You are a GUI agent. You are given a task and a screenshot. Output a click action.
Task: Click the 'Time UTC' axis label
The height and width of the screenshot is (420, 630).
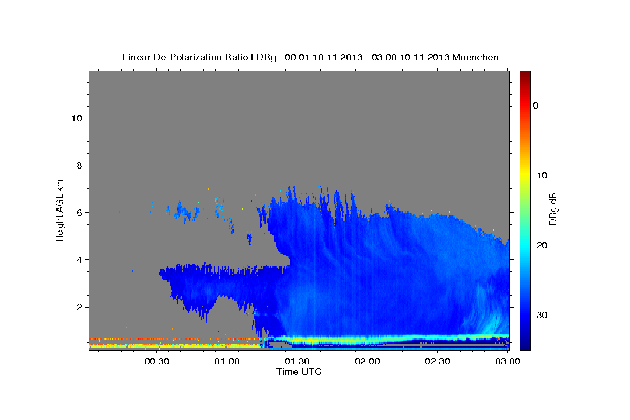click(299, 372)
